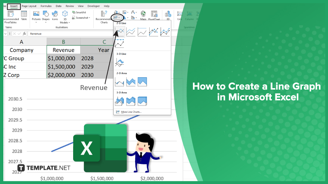
Task: Click the Enter checkmark in formula bar
Action: click(19, 33)
